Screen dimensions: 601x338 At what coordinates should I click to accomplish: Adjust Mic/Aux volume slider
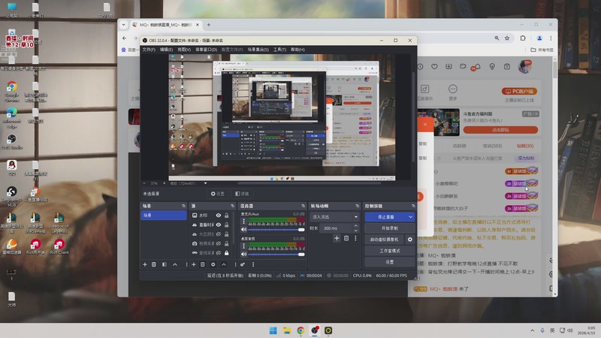click(x=276, y=230)
